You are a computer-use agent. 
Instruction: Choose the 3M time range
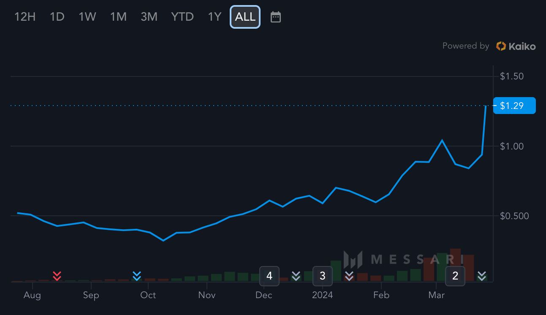coord(149,17)
